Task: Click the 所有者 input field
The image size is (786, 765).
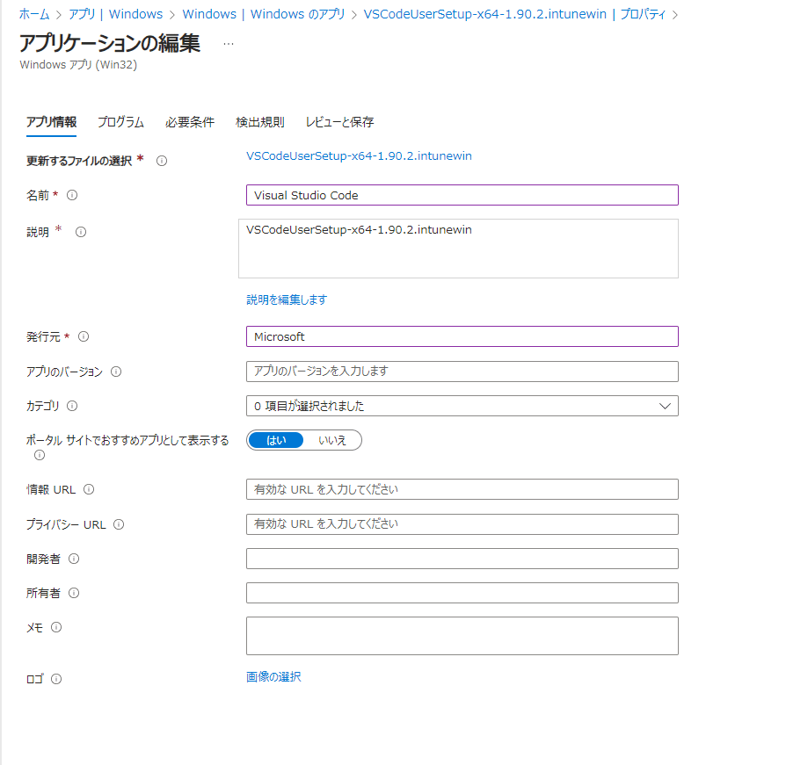Action: tap(462, 593)
